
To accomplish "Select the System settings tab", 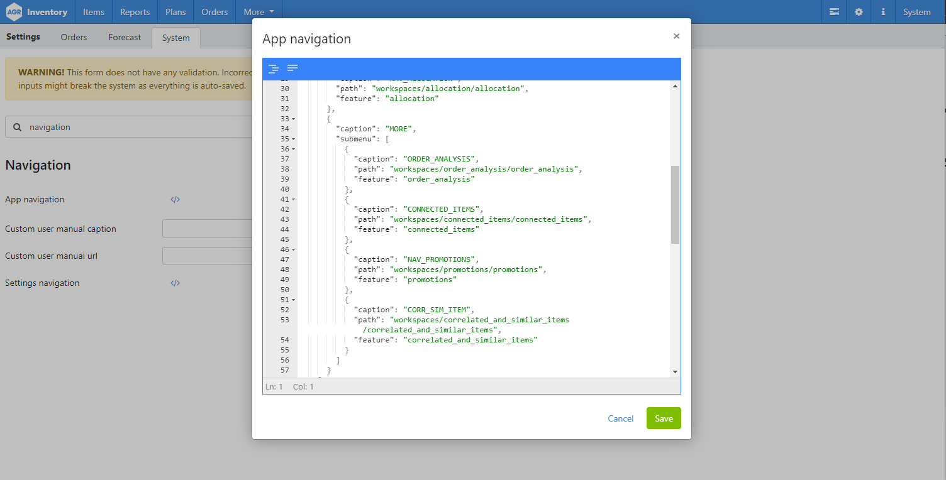I will tap(175, 38).
